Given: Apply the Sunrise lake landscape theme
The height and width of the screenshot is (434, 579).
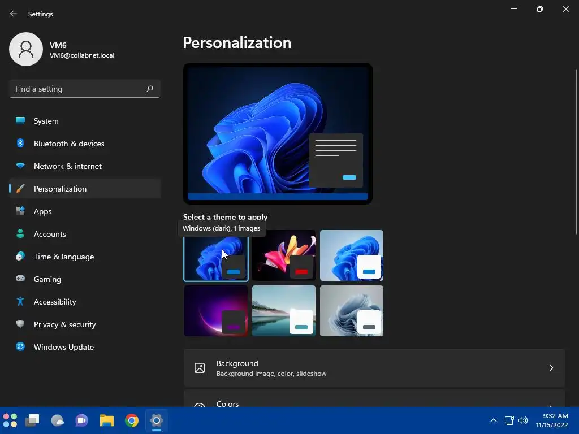Looking at the screenshot, I should click(284, 311).
